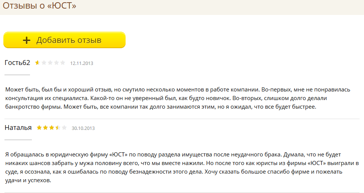Click the reviewer name "Наталья"
The height and width of the screenshot is (193, 364).
click(x=18, y=128)
